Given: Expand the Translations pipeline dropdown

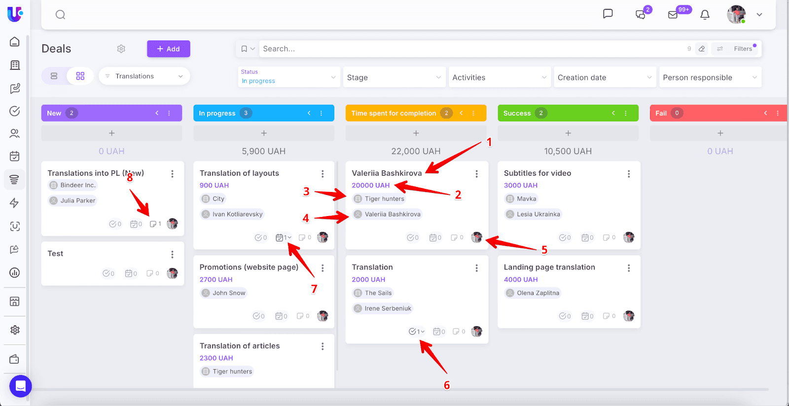Looking at the screenshot, I should pyautogui.click(x=144, y=76).
